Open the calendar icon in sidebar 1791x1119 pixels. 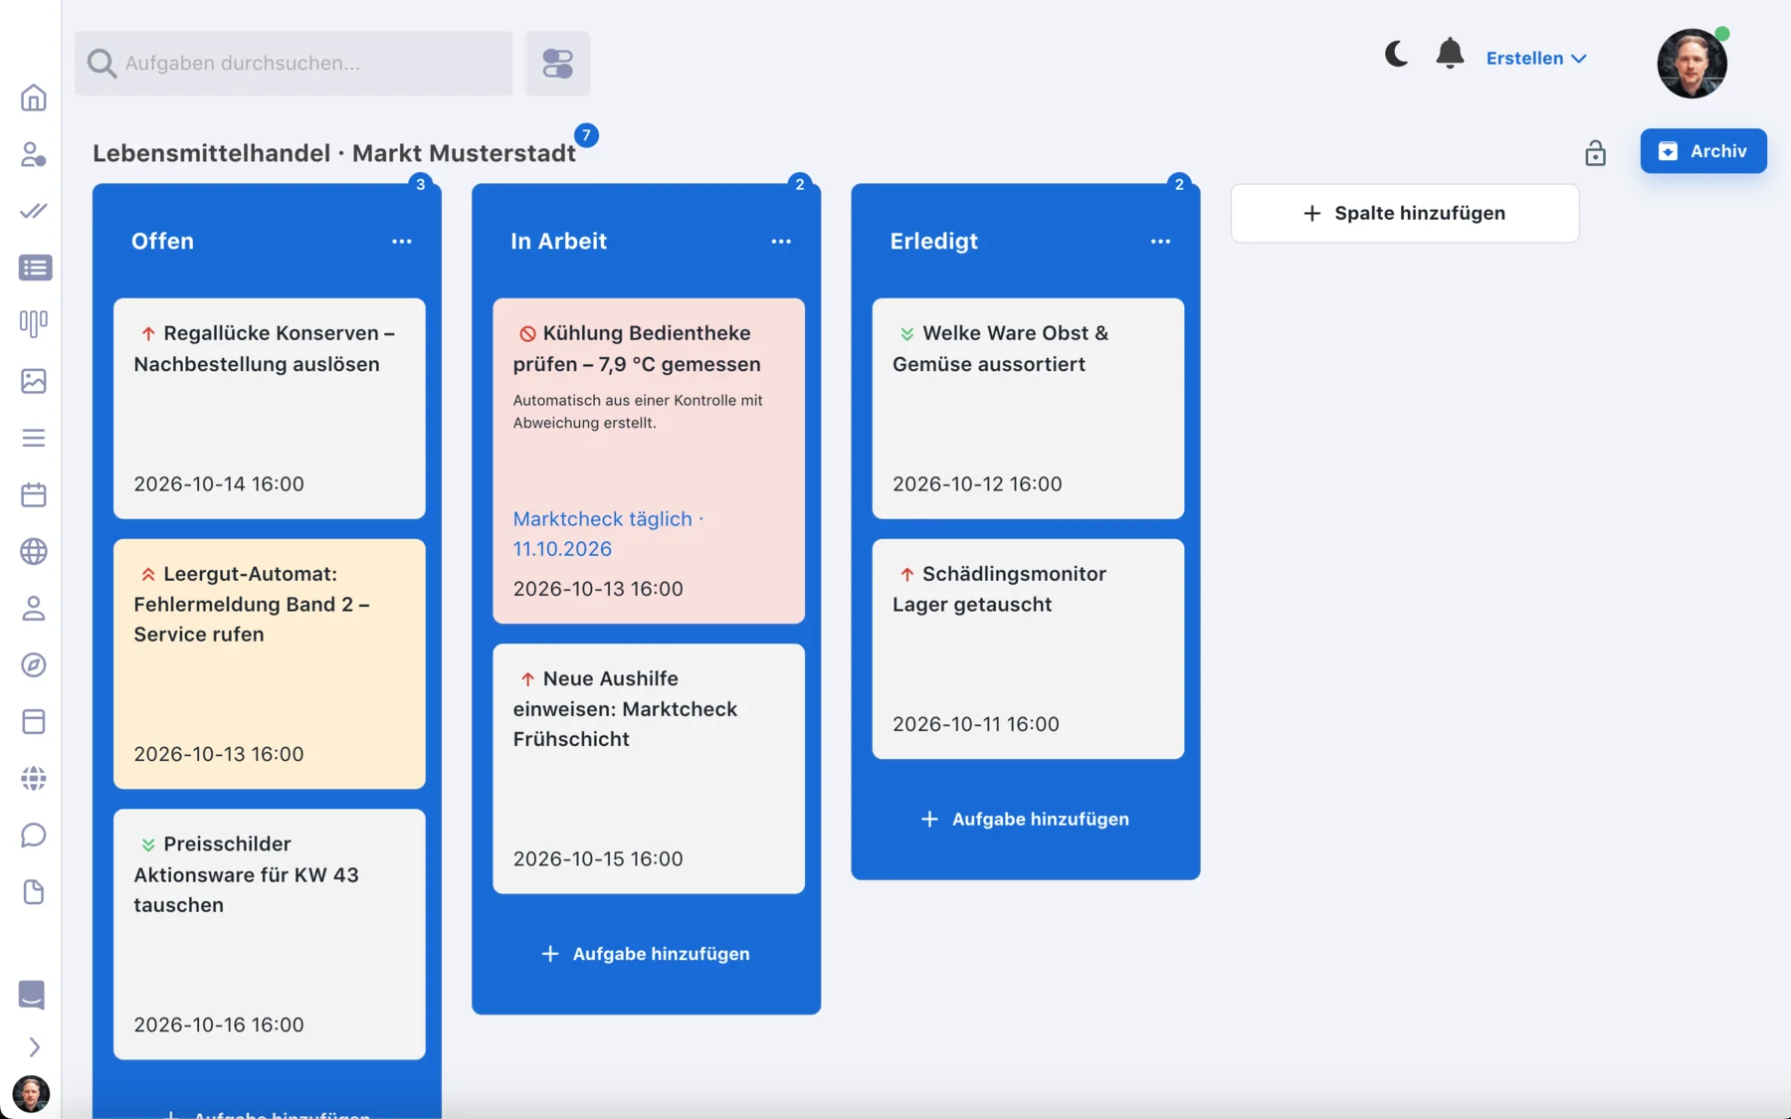click(34, 494)
